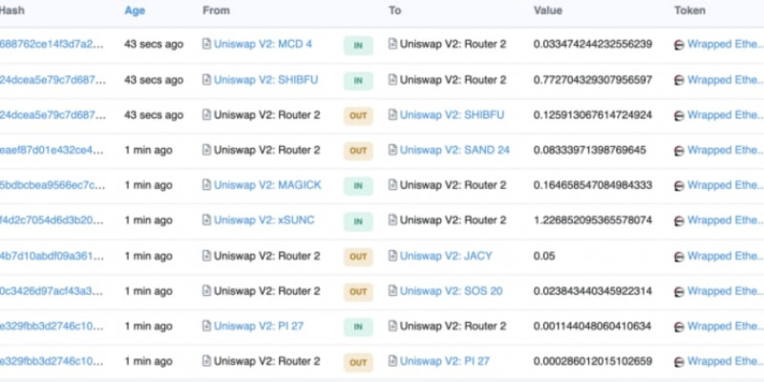Viewport: 764px width, 382px height.
Task: Click contract icon beside From Uniswap V2: SHIBFU
Action: pos(206,79)
